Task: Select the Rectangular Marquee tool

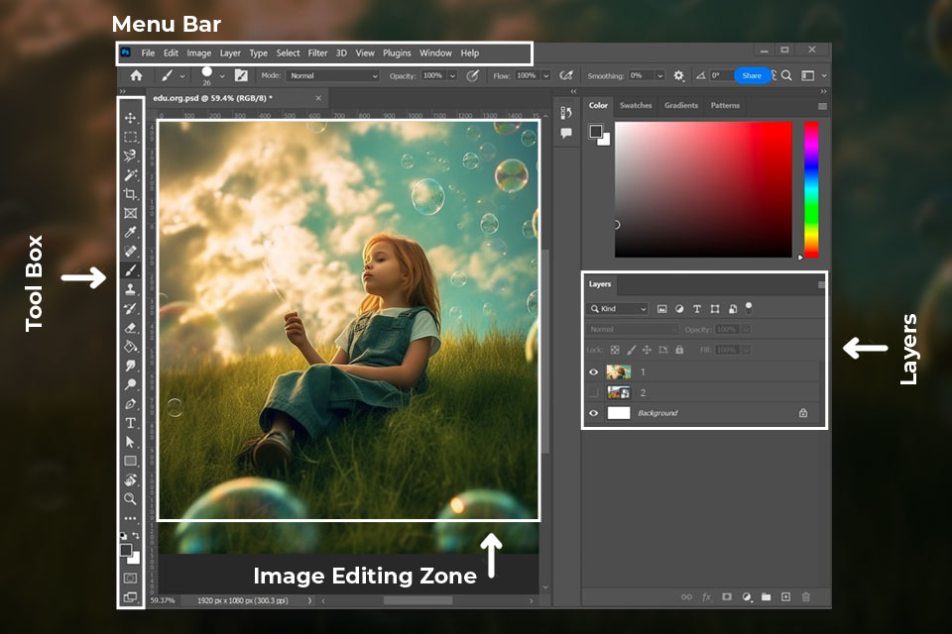Action: click(130, 137)
